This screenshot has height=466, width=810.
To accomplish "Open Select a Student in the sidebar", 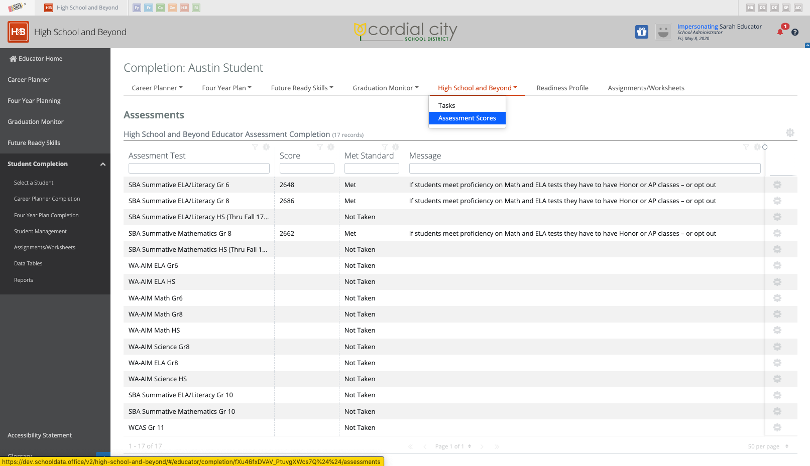I will tap(34, 183).
